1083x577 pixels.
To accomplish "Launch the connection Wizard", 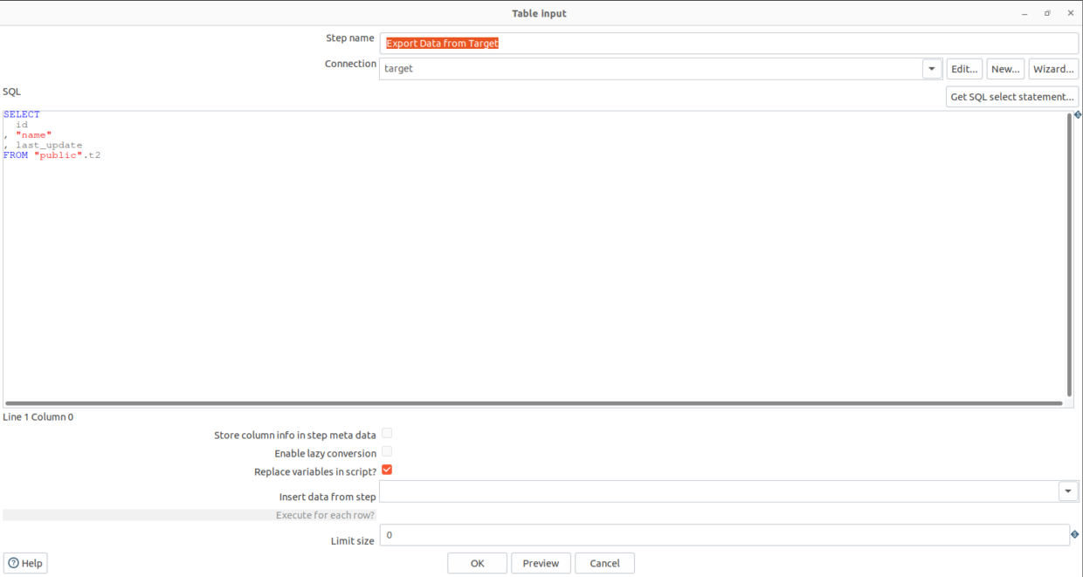I will (1052, 68).
